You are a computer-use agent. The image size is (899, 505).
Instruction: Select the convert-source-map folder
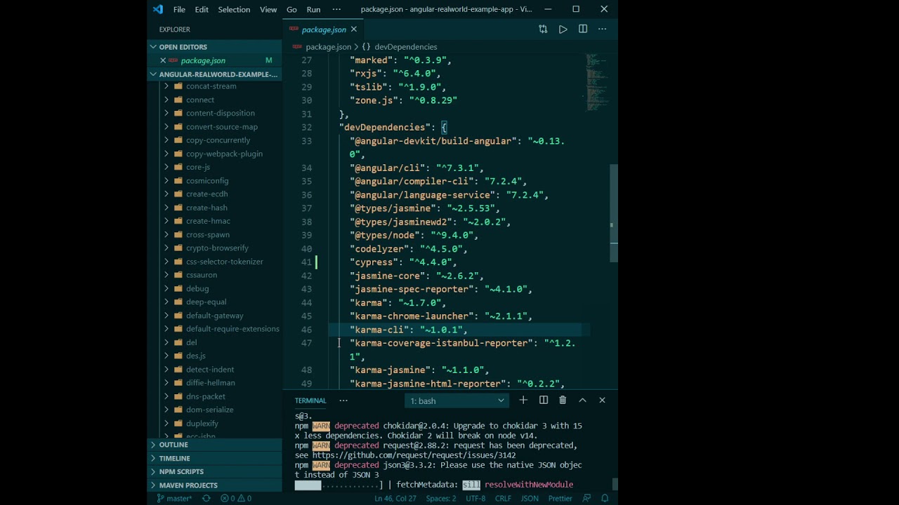tap(222, 127)
